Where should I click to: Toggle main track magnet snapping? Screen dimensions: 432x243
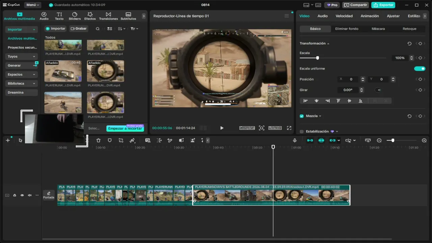tap(310, 140)
